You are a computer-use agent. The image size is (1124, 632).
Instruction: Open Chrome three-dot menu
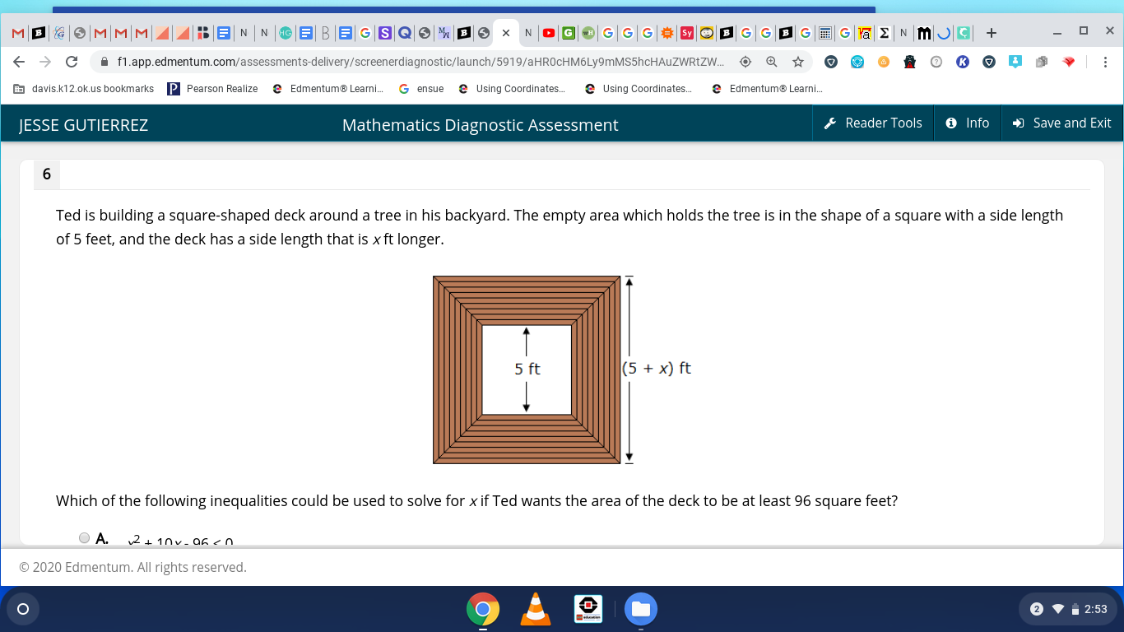tap(1105, 62)
